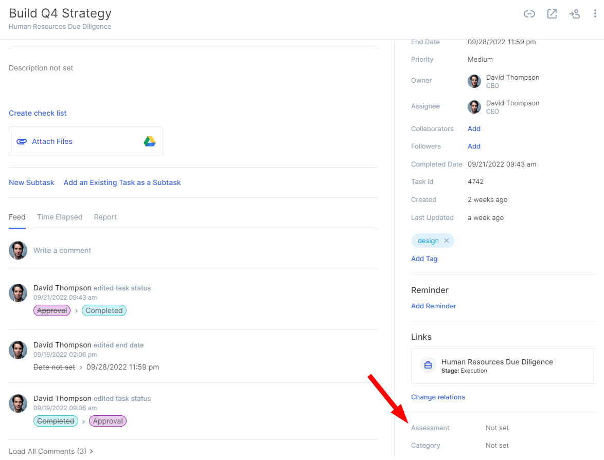Click the Reminder section heading
Image resolution: width=604 pixels, height=460 pixels.
coord(430,290)
